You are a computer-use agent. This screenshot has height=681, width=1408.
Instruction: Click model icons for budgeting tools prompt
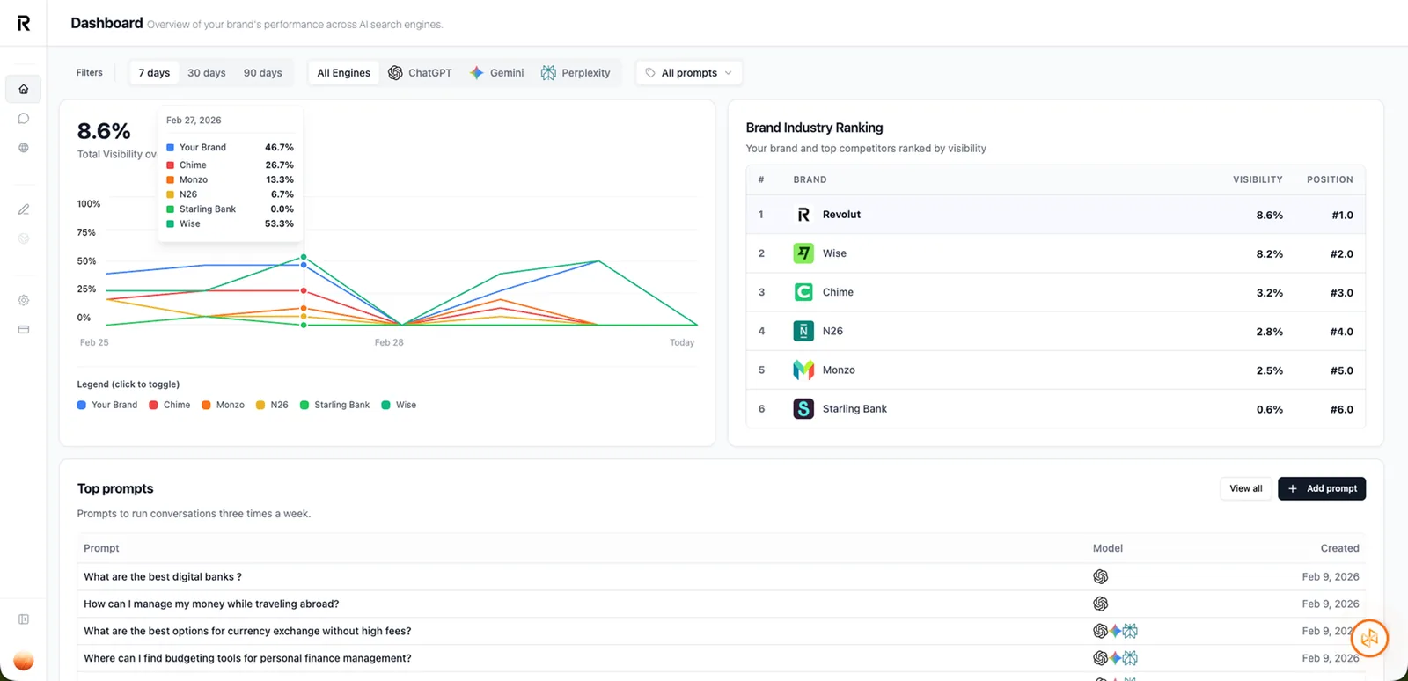tap(1115, 658)
